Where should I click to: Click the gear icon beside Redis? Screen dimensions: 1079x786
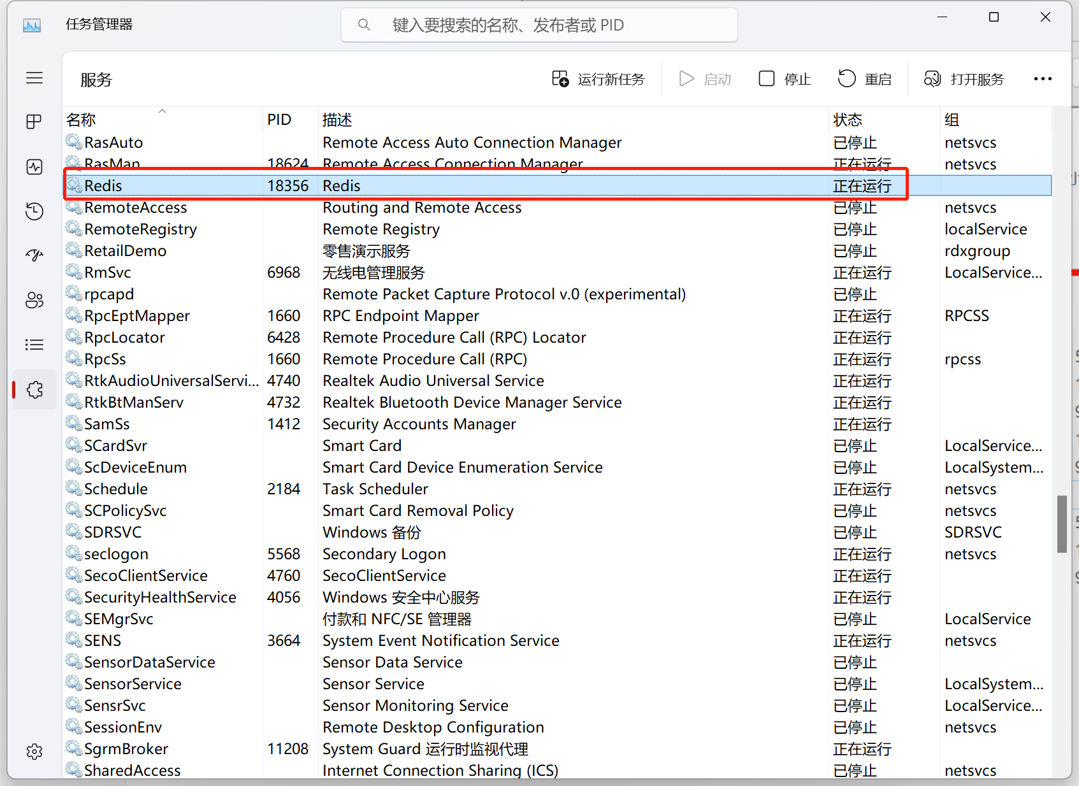(74, 185)
